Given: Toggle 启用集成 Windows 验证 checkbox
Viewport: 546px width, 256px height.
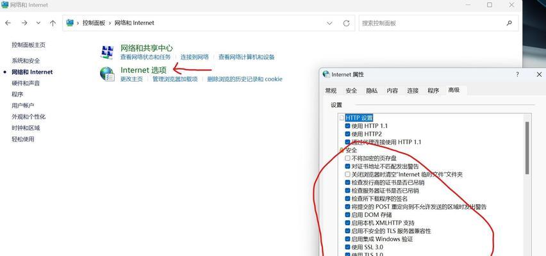Looking at the screenshot, I should coord(347,239).
